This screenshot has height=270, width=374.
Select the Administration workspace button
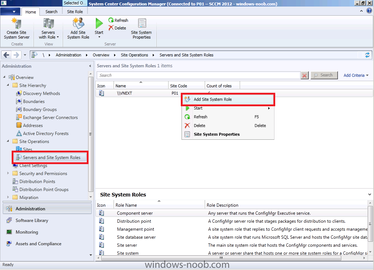[x=47, y=209]
